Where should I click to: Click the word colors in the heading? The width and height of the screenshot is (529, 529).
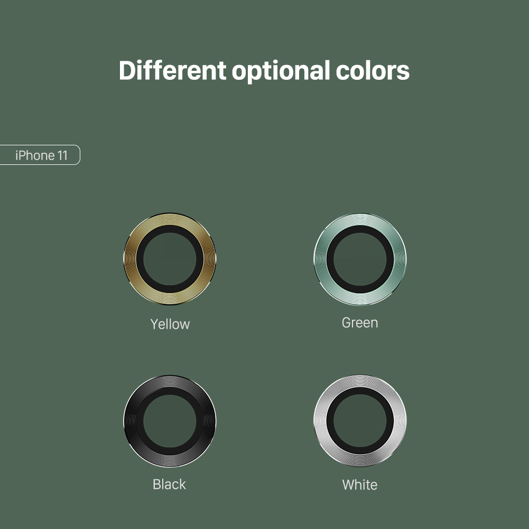click(x=373, y=70)
